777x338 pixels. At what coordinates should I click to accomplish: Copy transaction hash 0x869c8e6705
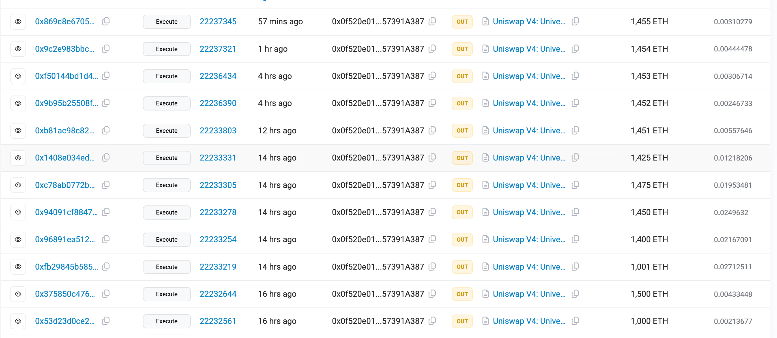pyautogui.click(x=106, y=21)
